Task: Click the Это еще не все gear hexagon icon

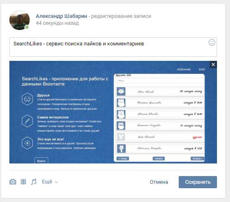Action: 27,143
